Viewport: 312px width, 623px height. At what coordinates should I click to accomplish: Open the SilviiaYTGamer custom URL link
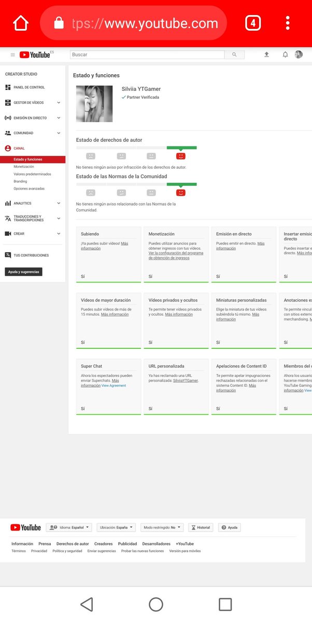(x=186, y=381)
